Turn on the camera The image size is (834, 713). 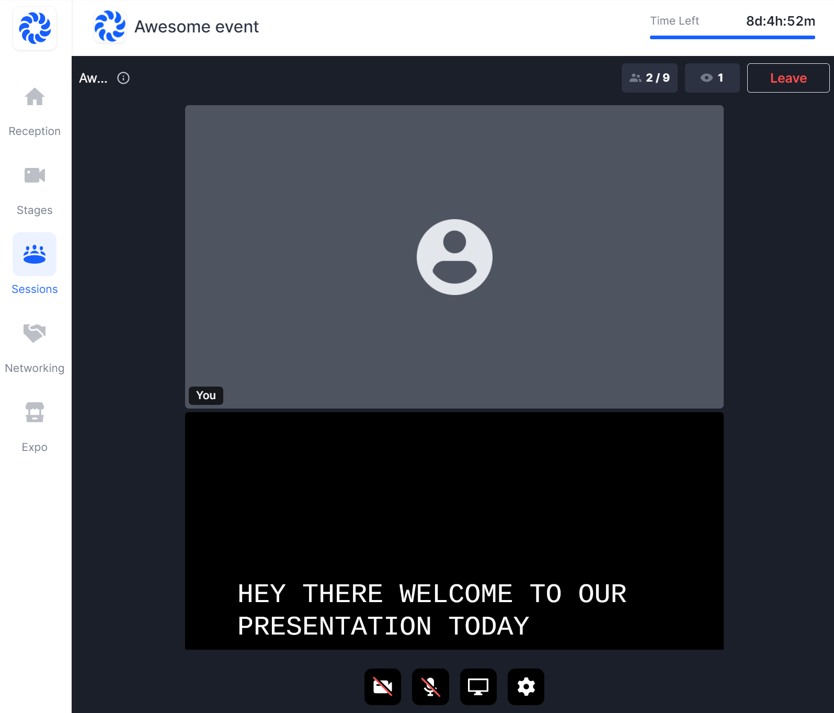pyautogui.click(x=383, y=687)
